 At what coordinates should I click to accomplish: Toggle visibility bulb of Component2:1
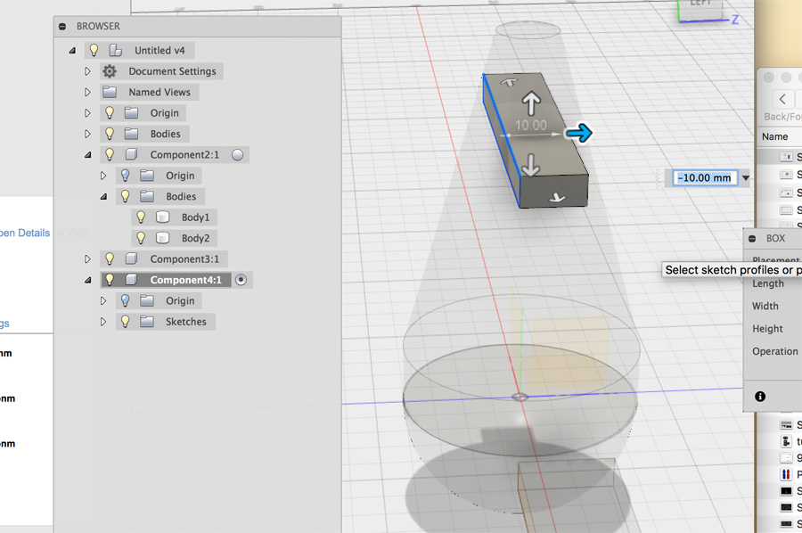point(110,154)
